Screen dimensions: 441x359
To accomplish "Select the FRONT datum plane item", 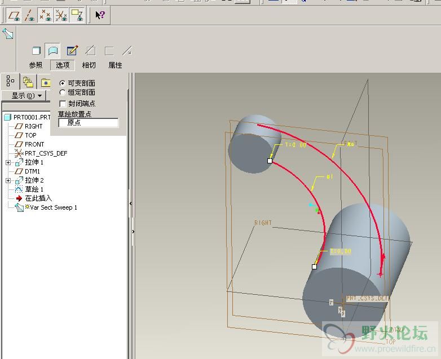I will [x=29, y=144].
